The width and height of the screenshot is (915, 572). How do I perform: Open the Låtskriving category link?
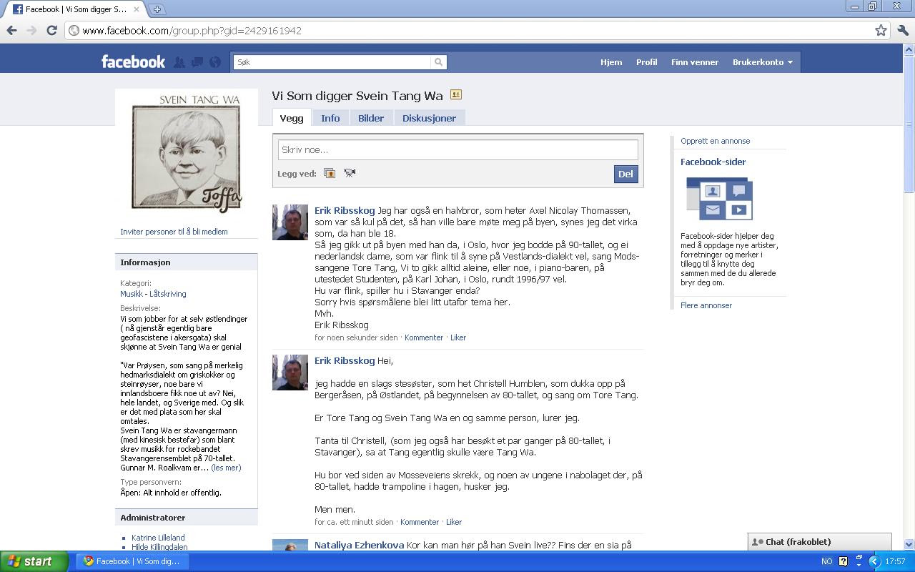[168, 294]
